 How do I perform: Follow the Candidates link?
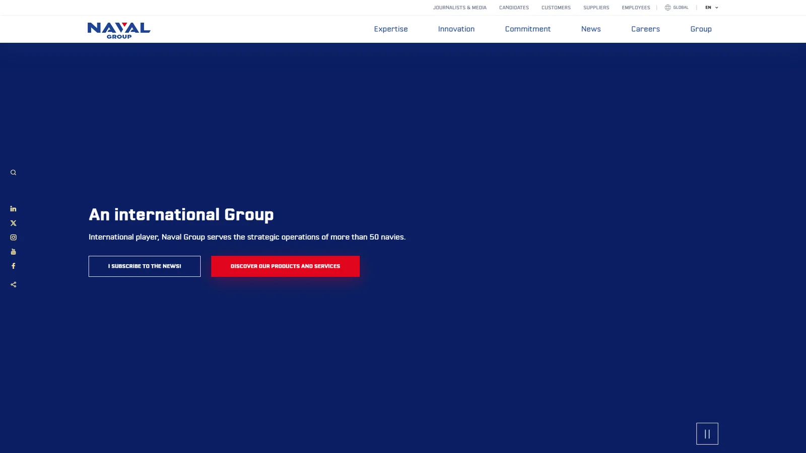[514, 8]
